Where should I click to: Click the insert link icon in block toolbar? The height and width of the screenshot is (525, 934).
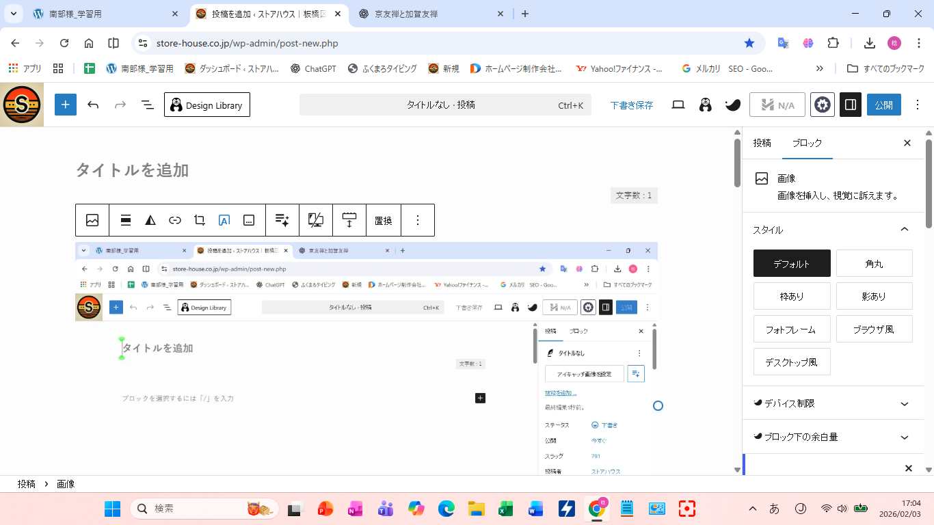[x=175, y=220]
